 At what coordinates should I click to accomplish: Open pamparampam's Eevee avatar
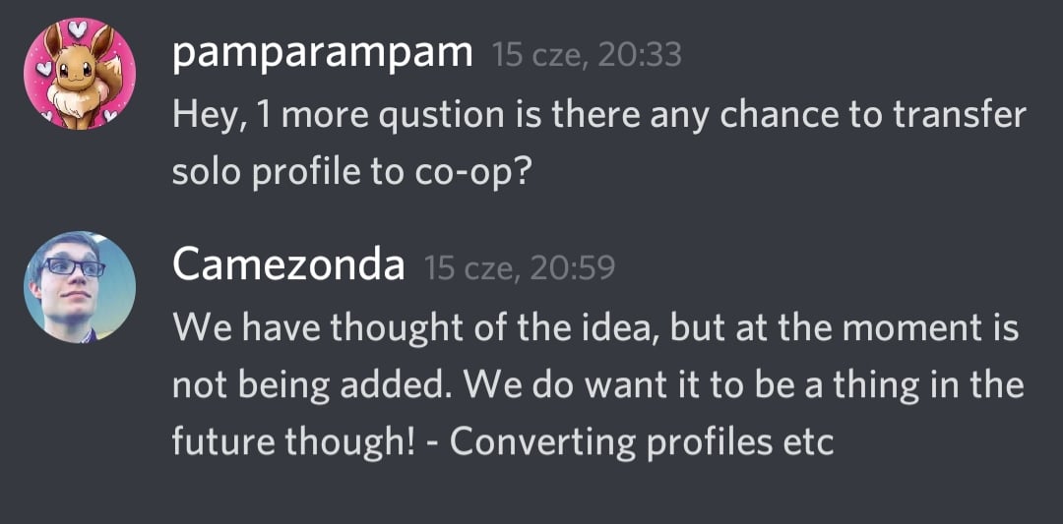80,73
